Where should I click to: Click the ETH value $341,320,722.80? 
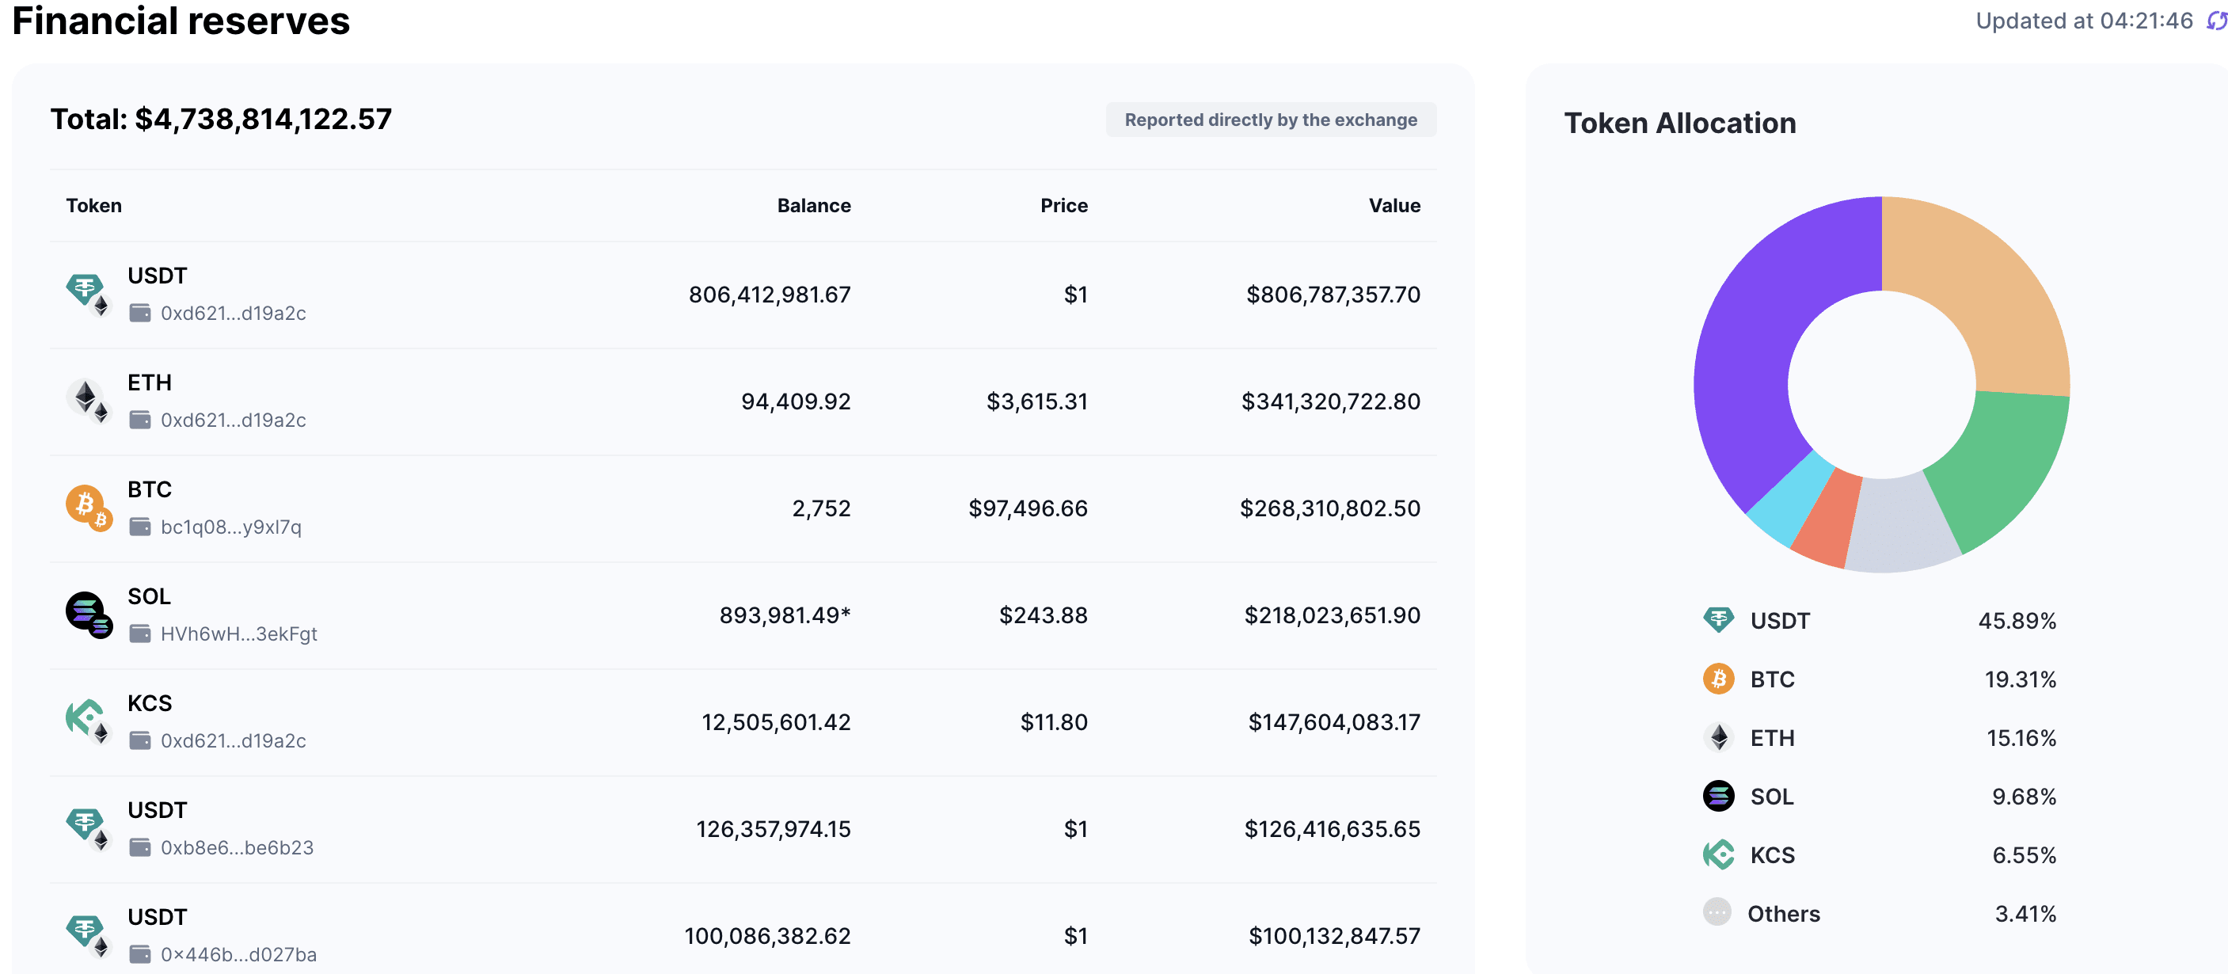point(1330,401)
